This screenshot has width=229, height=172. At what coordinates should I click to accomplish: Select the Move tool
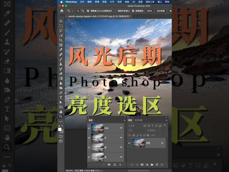coord(61,21)
